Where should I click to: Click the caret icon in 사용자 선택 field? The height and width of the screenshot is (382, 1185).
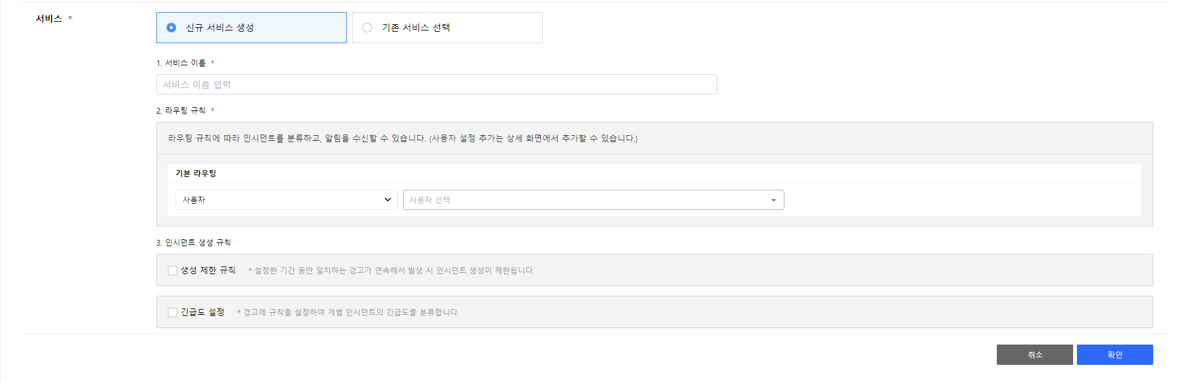tap(773, 201)
